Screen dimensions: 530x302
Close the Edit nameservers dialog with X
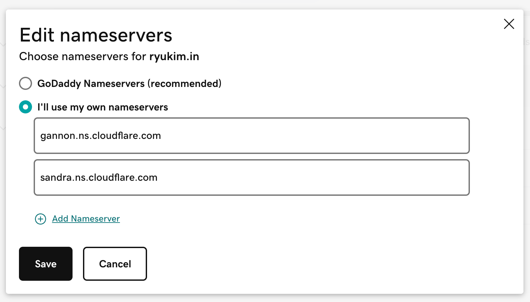(509, 24)
